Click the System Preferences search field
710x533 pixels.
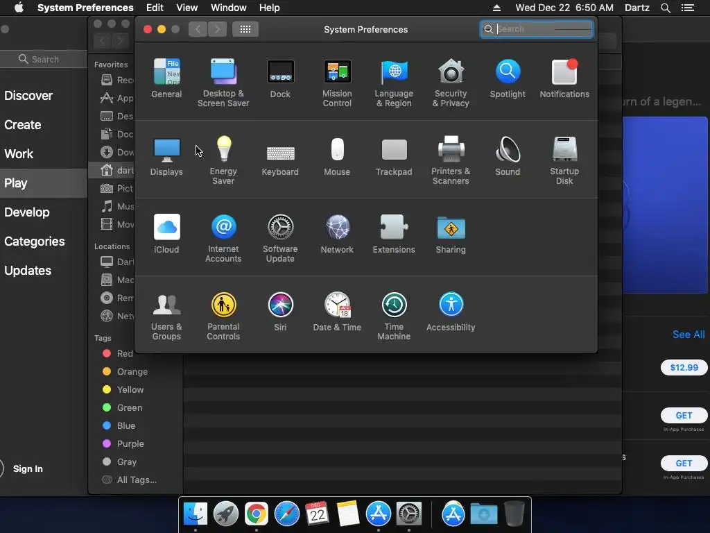[537, 29]
